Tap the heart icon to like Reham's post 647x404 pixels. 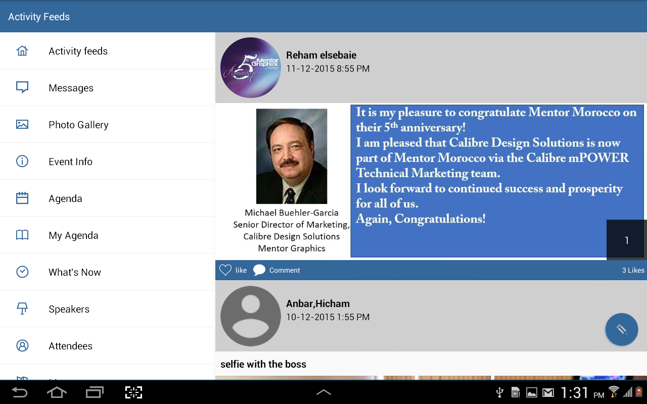point(225,270)
